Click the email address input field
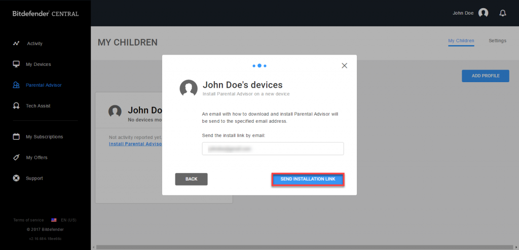The height and width of the screenshot is (250, 519). point(273,149)
